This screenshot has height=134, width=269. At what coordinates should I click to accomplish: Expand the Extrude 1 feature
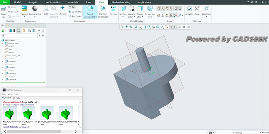(3, 62)
